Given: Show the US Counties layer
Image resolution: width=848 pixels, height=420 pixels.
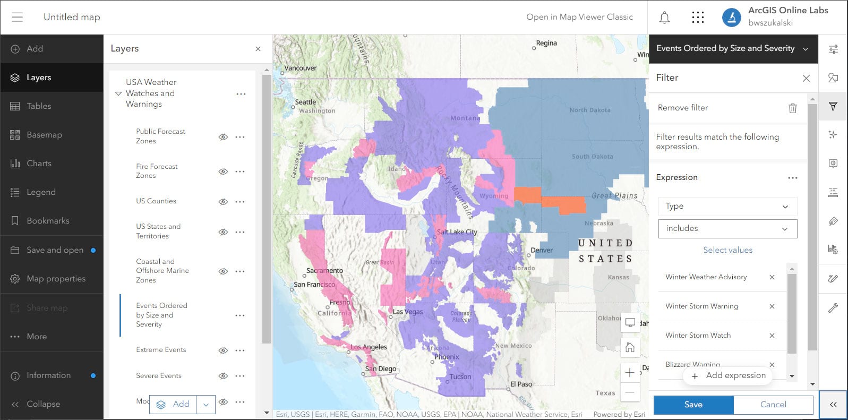Looking at the screenshot, I should click(224, 202).
